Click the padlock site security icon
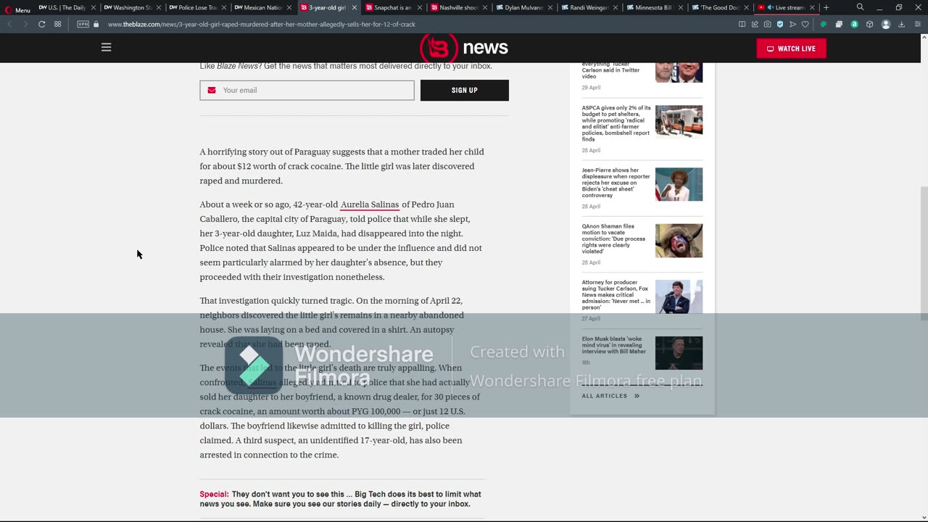This screenshot has height=522, width=928. (x=96, y=24)
